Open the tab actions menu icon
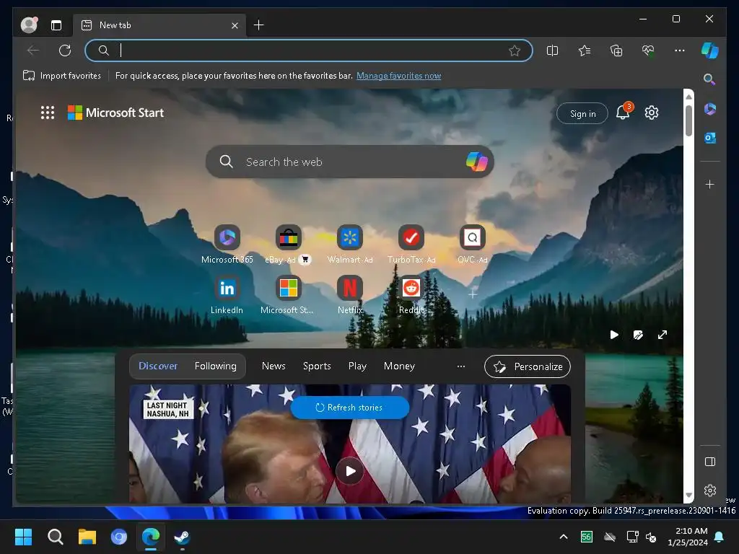The height and width of the screenshot is (554, 739). coord(56,25)
